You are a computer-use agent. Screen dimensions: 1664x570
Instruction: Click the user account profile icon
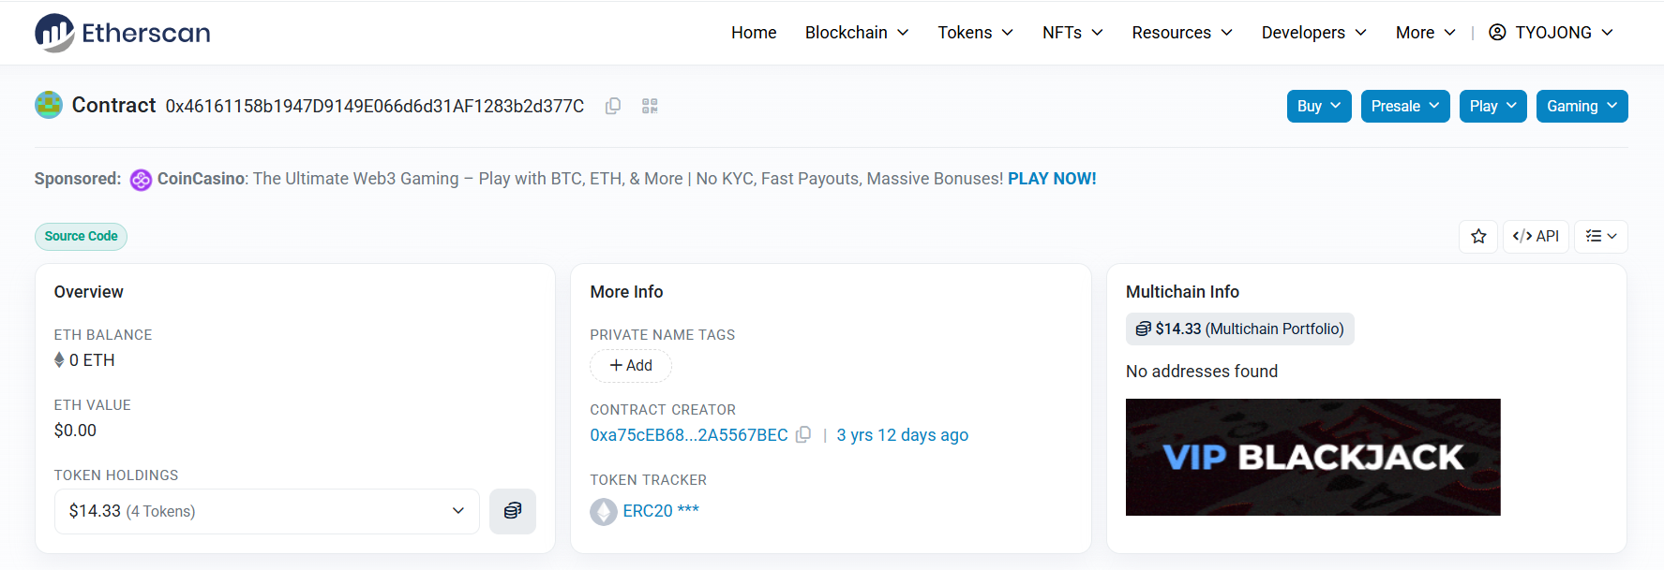tap(1497, 33)
